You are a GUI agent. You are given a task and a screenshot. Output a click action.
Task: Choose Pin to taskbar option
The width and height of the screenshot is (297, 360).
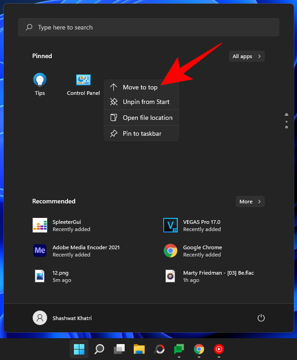tap(141, 133)
